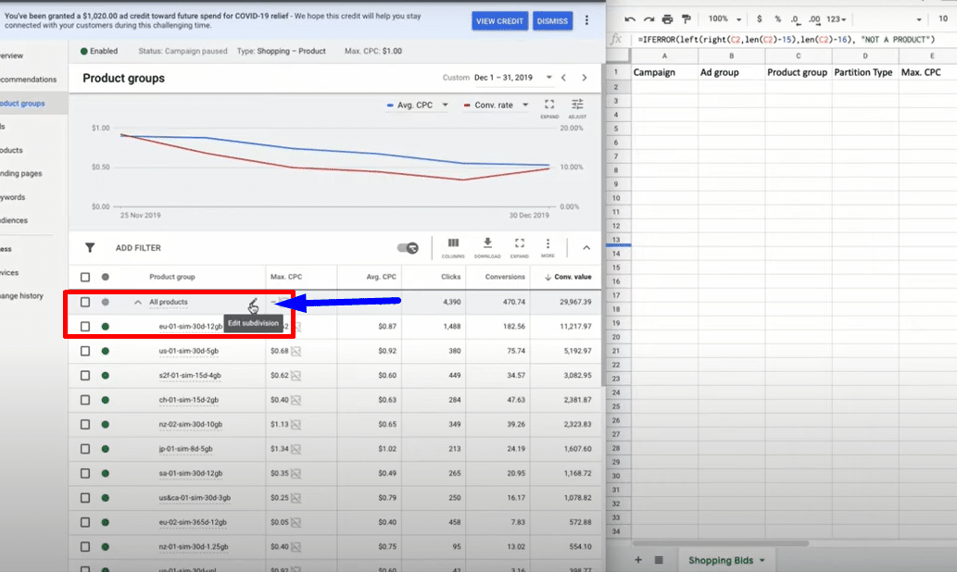
Task: Collapse the chart panel with the chevron
Action: (586, 247)
